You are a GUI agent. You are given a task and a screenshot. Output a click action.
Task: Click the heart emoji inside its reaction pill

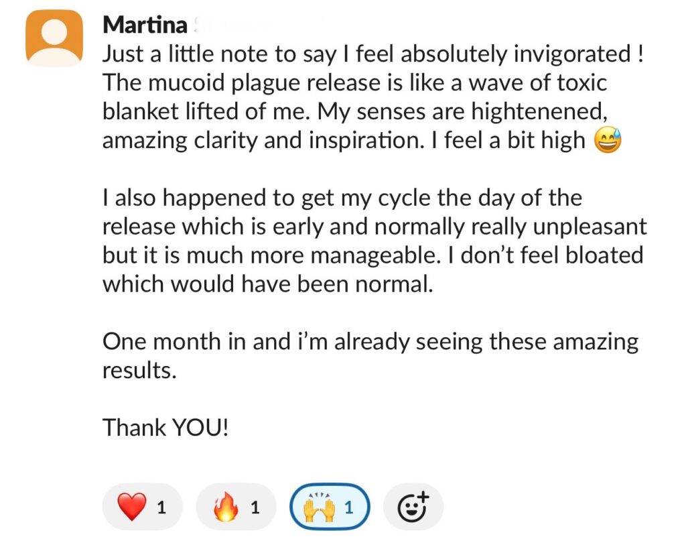(x=131, y=507)
